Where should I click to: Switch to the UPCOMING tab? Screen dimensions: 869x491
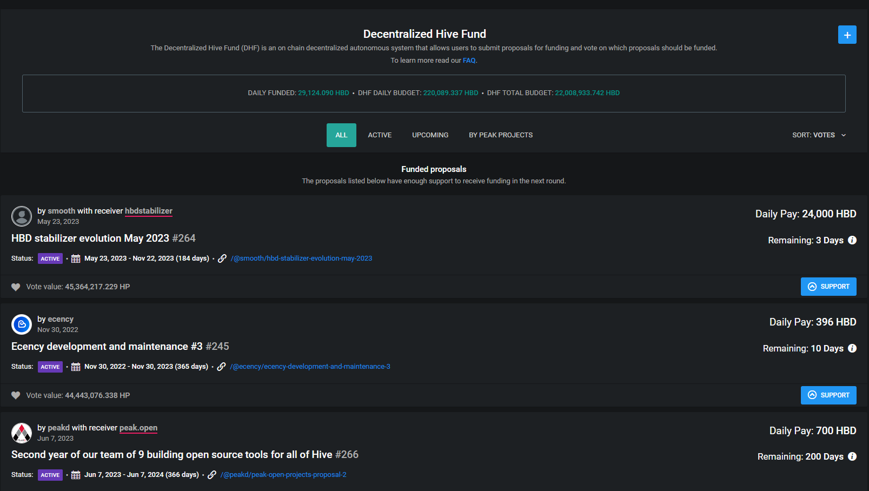click(x=430, y=135)
